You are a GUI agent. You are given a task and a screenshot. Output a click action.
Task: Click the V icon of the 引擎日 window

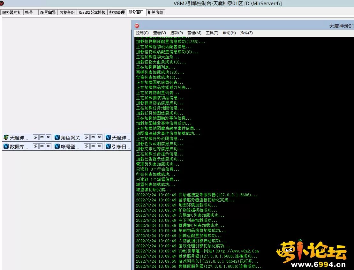[108, 146]
